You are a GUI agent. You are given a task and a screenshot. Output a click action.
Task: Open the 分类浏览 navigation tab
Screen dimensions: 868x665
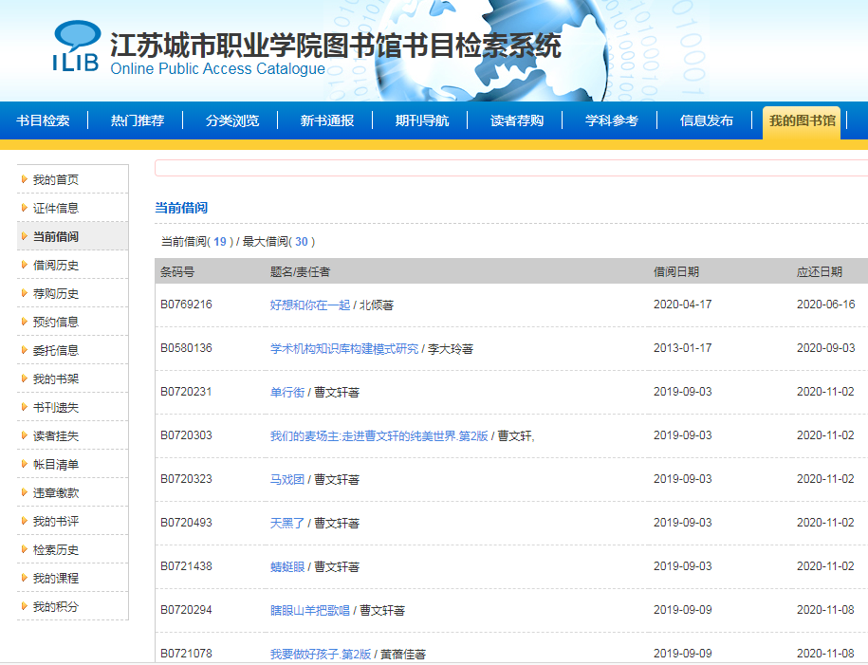(232, 120)
